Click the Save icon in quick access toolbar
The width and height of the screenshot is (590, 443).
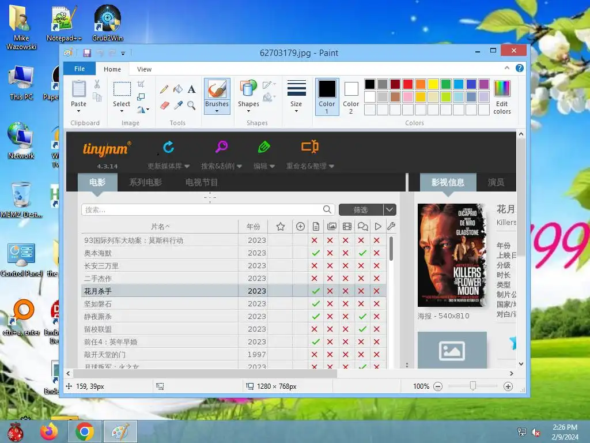coord(87,53)
